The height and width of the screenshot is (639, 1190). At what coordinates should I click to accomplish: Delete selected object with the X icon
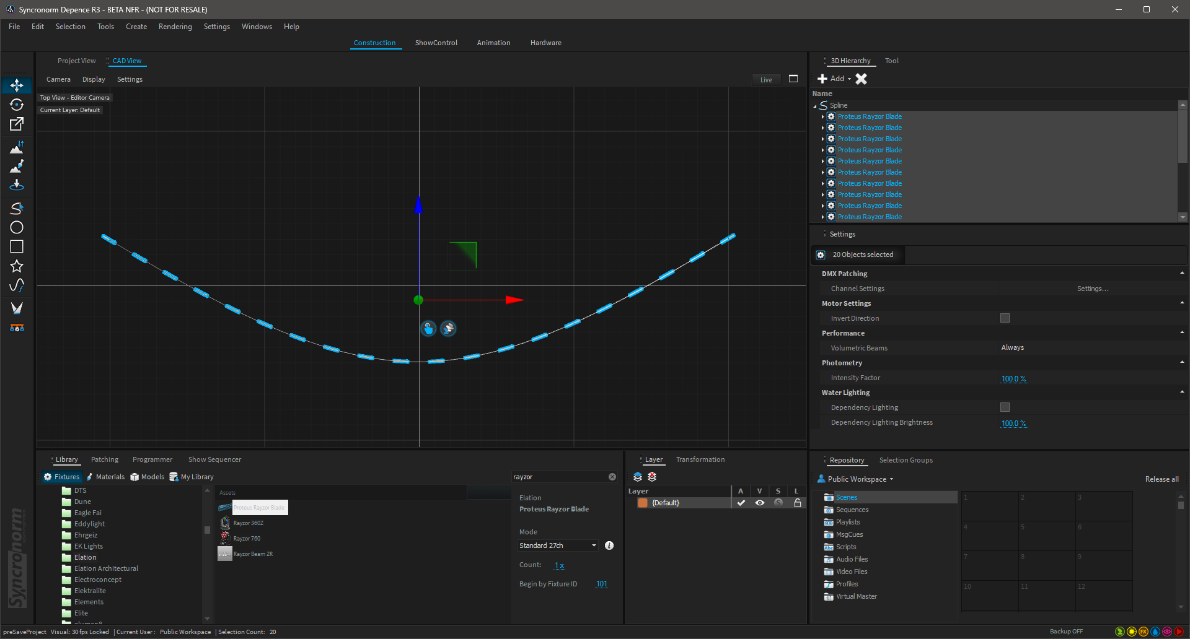pyautogui.click(x=861, y=79)
